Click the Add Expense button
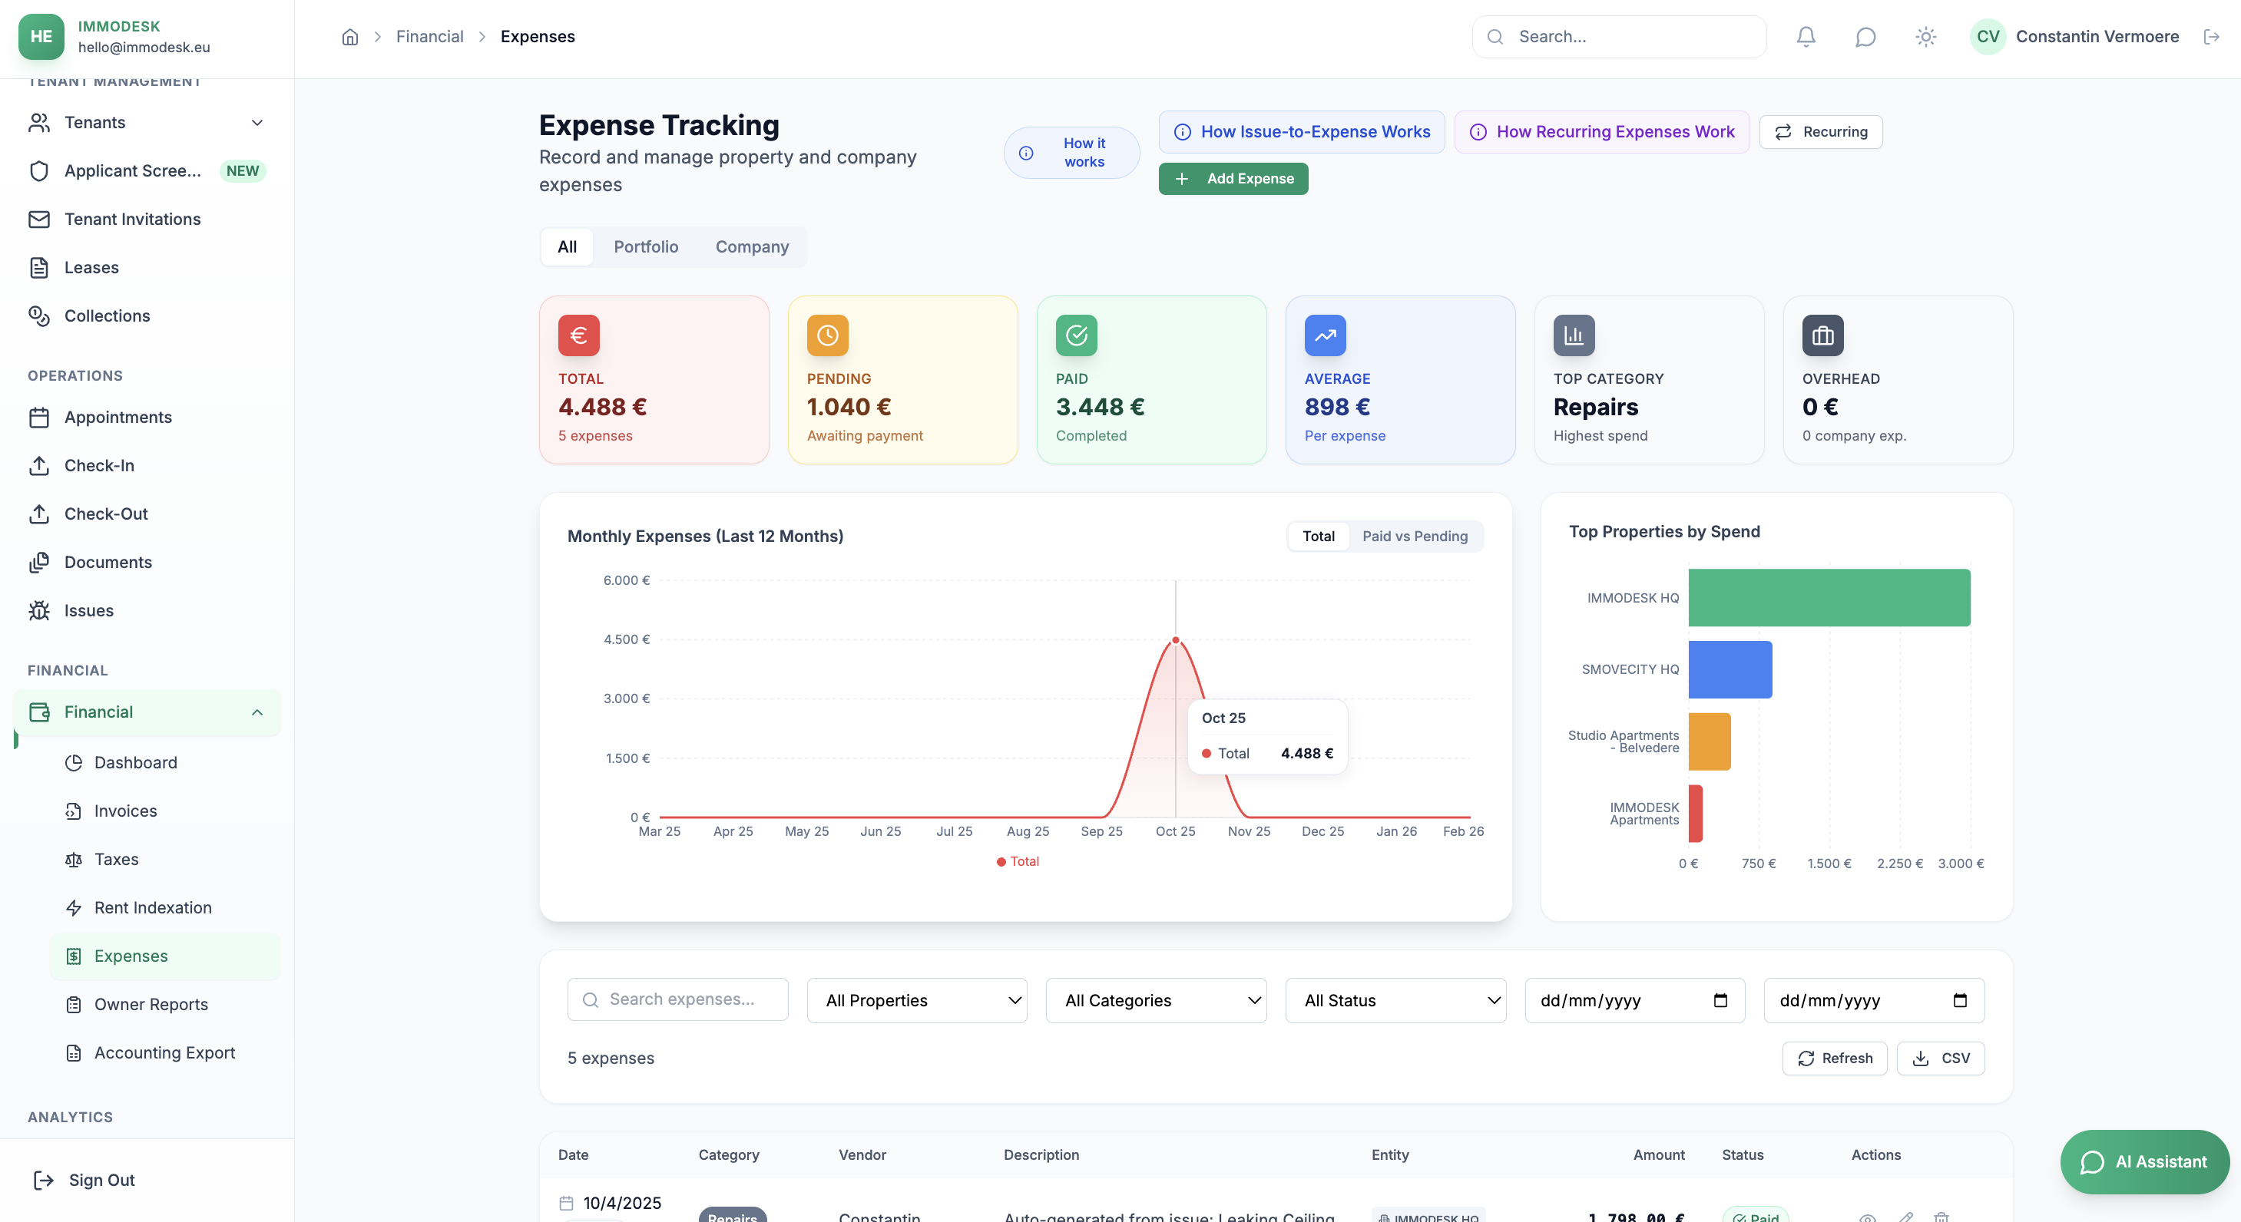 pos(1233,178)
